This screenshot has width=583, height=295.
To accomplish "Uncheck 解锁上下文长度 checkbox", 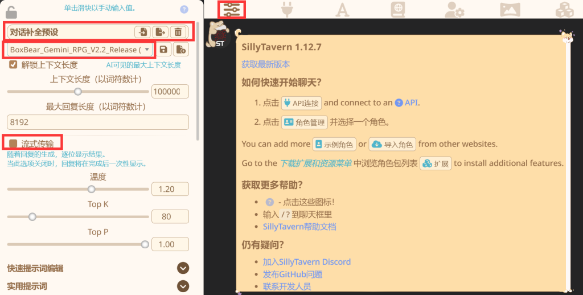I will coord(14,65).
